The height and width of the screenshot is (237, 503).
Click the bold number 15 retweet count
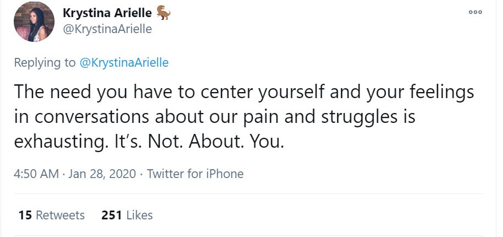(x=25, y=215)
